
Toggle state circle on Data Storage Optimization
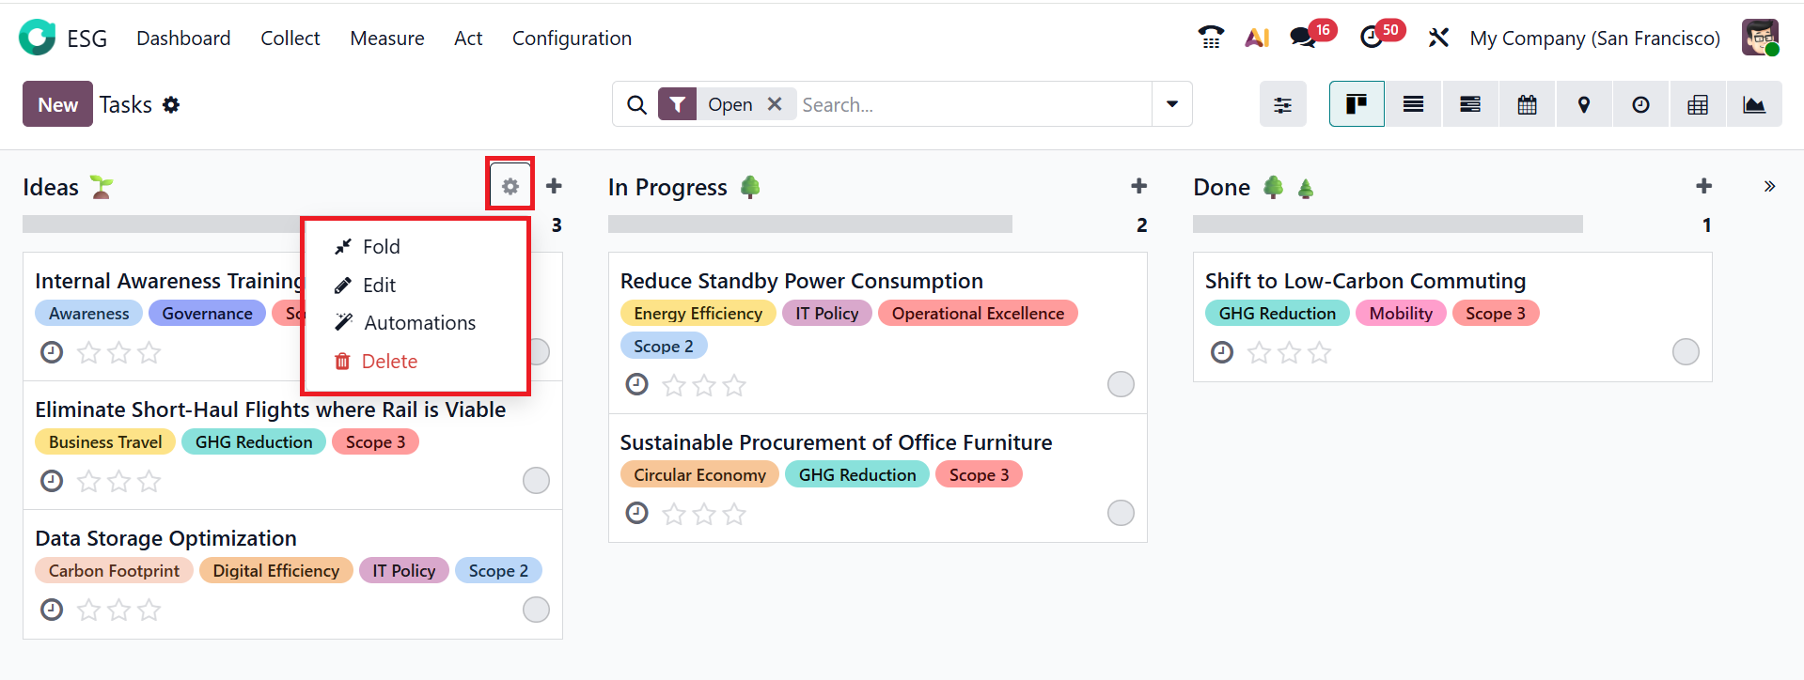tap(536, 610)
